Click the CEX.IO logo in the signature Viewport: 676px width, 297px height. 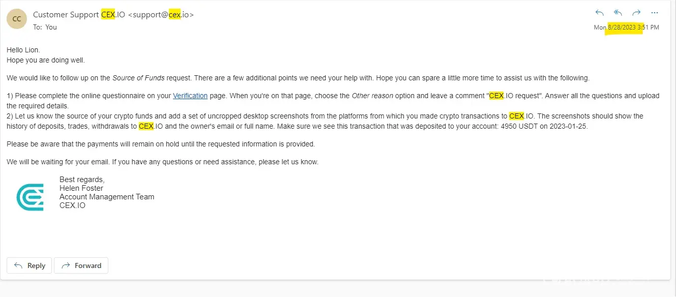pyautogui.click(x=30, y=197)
